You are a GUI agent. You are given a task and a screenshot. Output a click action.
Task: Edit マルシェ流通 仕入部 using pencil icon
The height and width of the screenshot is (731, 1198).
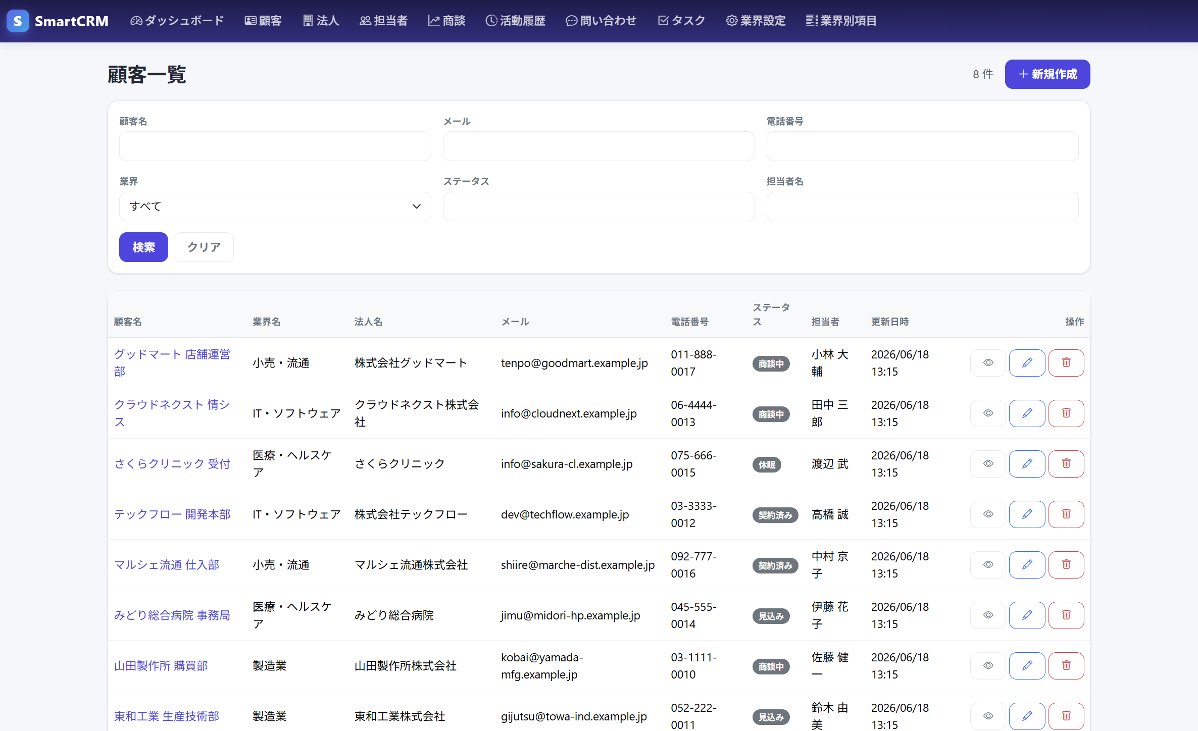coord(1027,565)
